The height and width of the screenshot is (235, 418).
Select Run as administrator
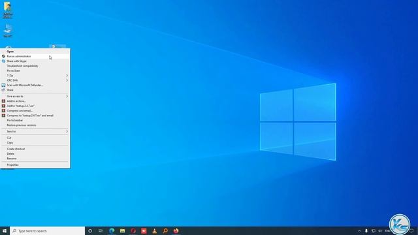click(35, 56)
